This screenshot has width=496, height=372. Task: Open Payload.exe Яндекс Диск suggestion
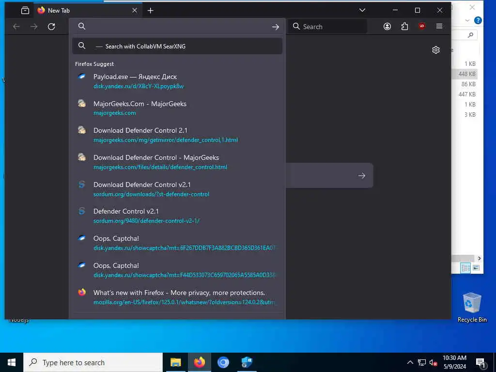[177, 81]
